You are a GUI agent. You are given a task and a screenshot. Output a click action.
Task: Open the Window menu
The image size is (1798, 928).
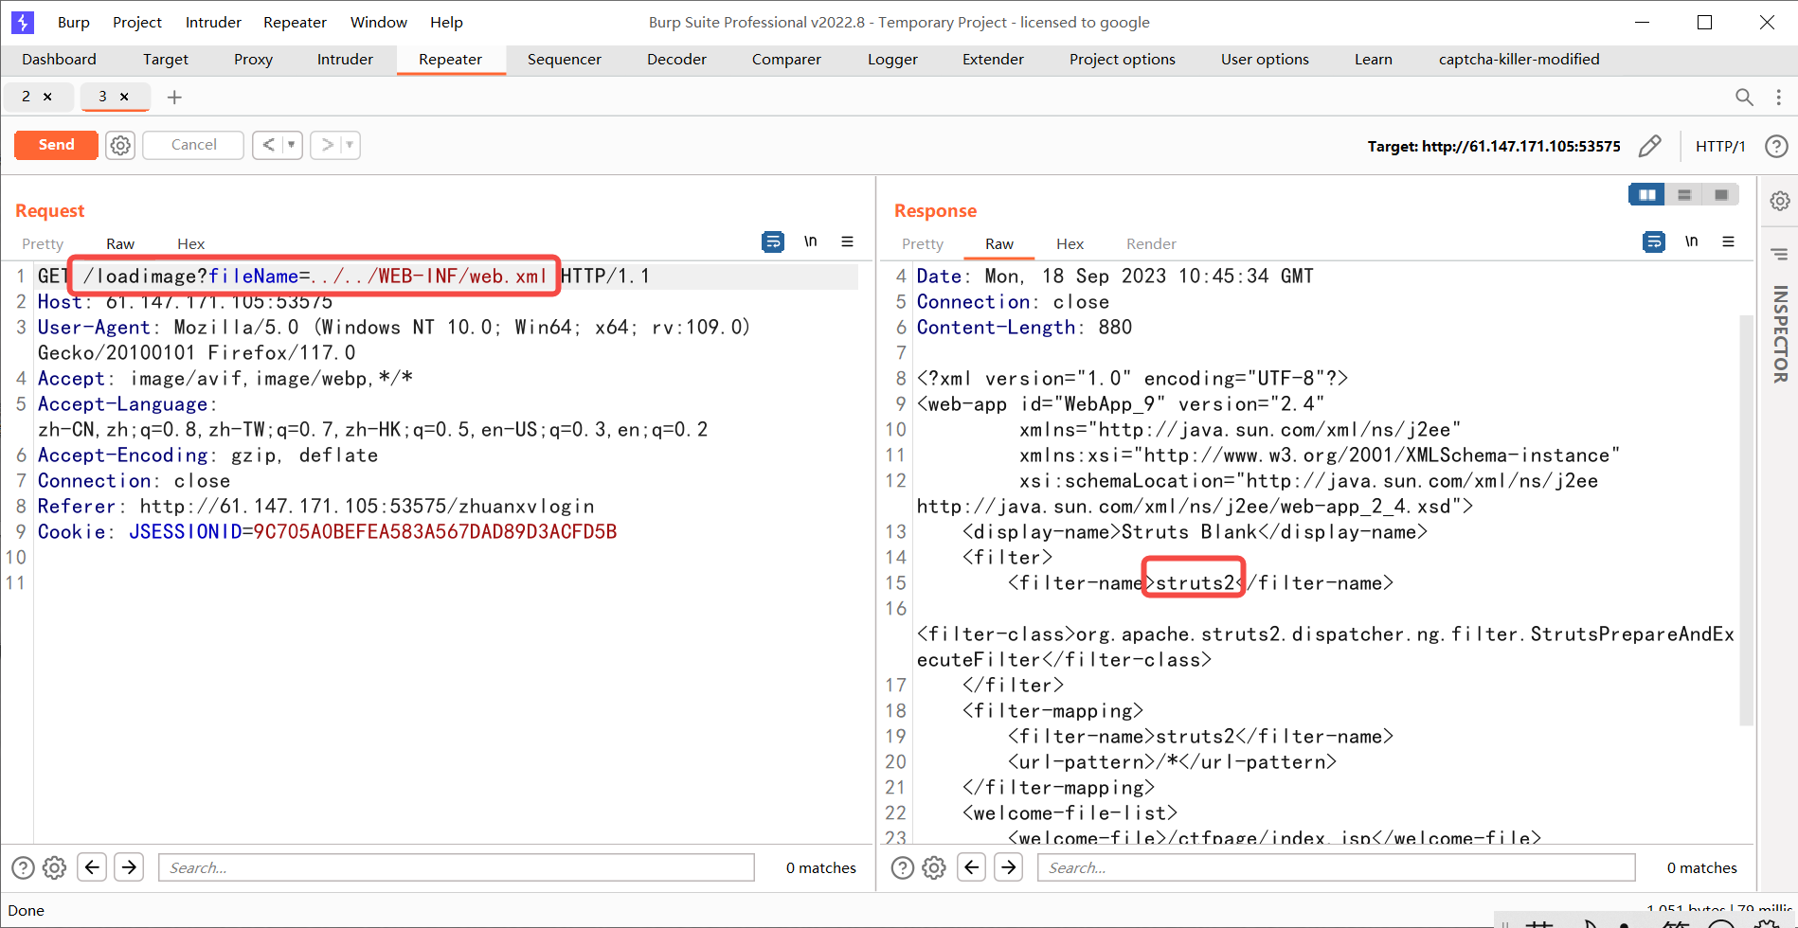(x=378, y=22)
